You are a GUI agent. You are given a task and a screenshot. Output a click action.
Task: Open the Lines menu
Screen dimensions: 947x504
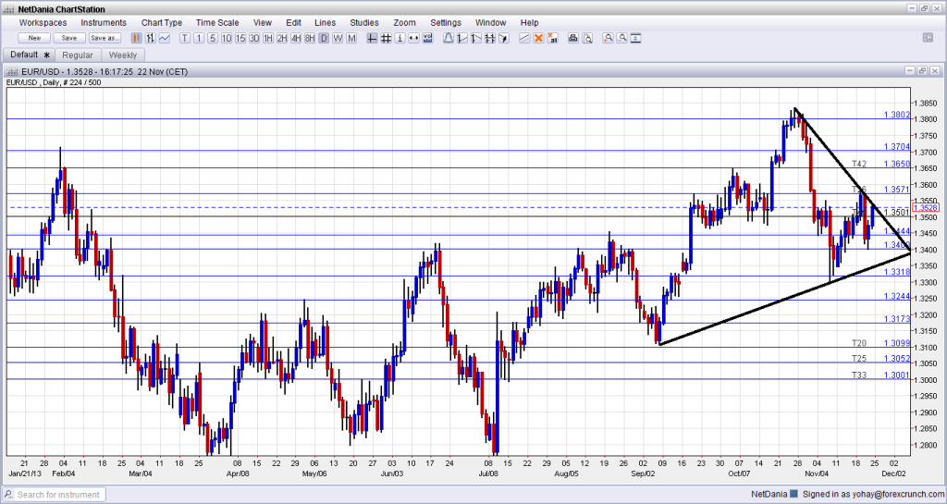pyautogui.click(x=325, y=22)
